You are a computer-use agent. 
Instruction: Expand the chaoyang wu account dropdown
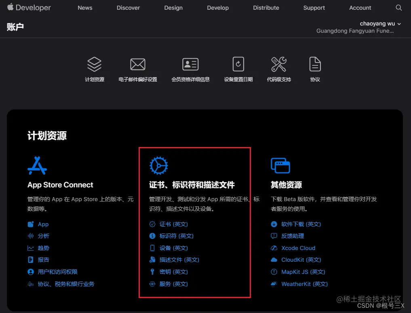(380, 23)
